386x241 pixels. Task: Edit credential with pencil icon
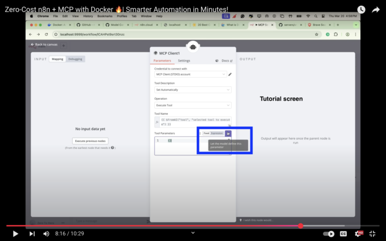pyautogui.click(x=230, y=74)
